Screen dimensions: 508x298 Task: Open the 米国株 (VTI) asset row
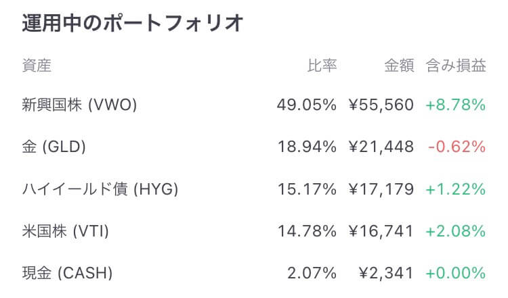[x=254, y=231]
